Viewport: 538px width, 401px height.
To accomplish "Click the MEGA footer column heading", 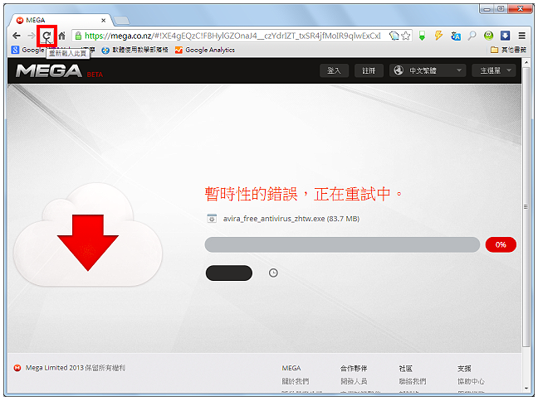I will pos(291,369).
